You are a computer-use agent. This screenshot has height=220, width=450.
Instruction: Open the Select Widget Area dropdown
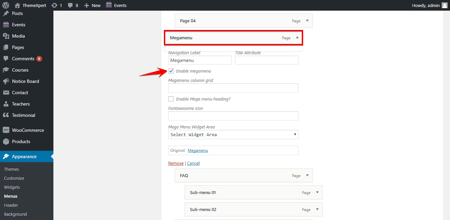233,134
